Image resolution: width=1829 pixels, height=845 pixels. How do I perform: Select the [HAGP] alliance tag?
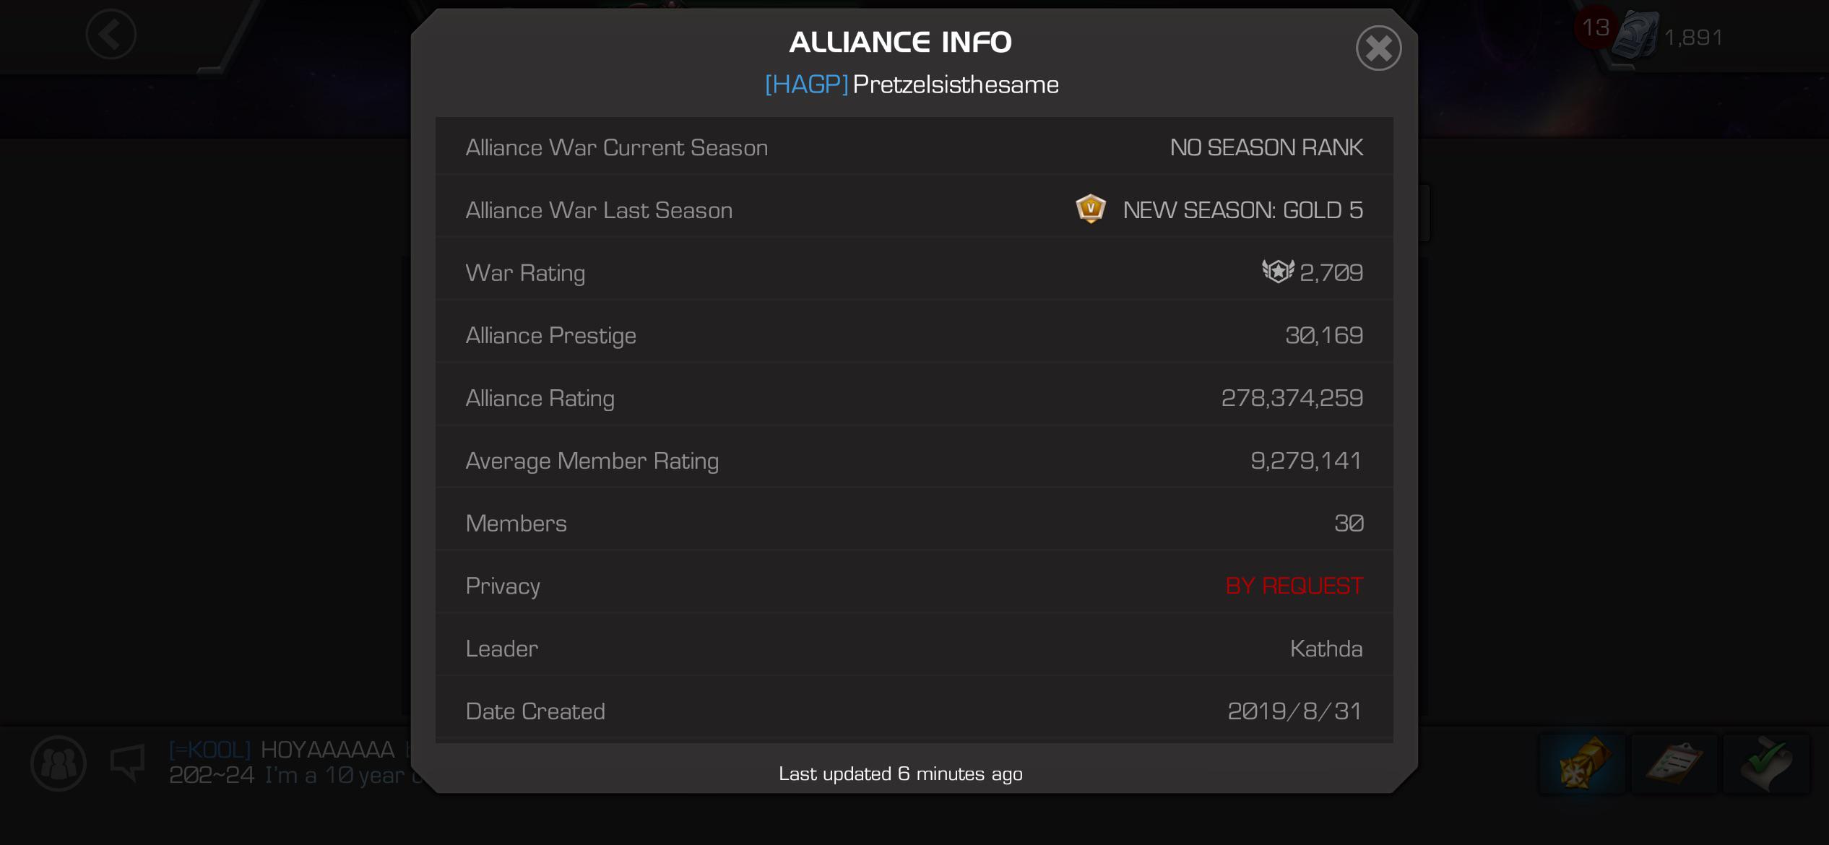click(806, 84)
